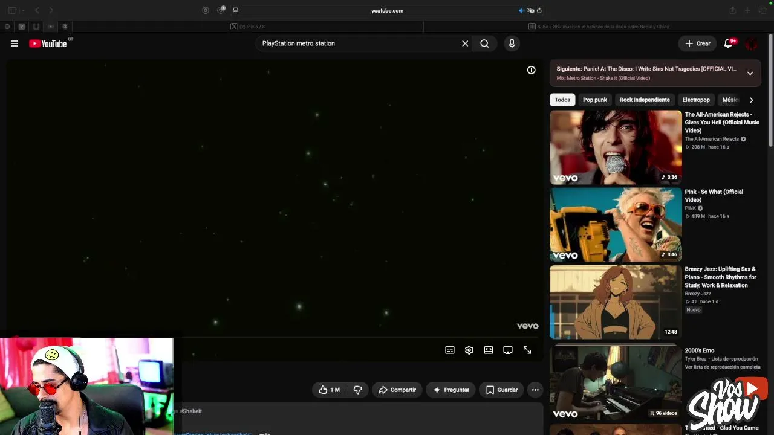
Task: Visit The All-American Rejects channel name
Action: (x=712, y=139)
